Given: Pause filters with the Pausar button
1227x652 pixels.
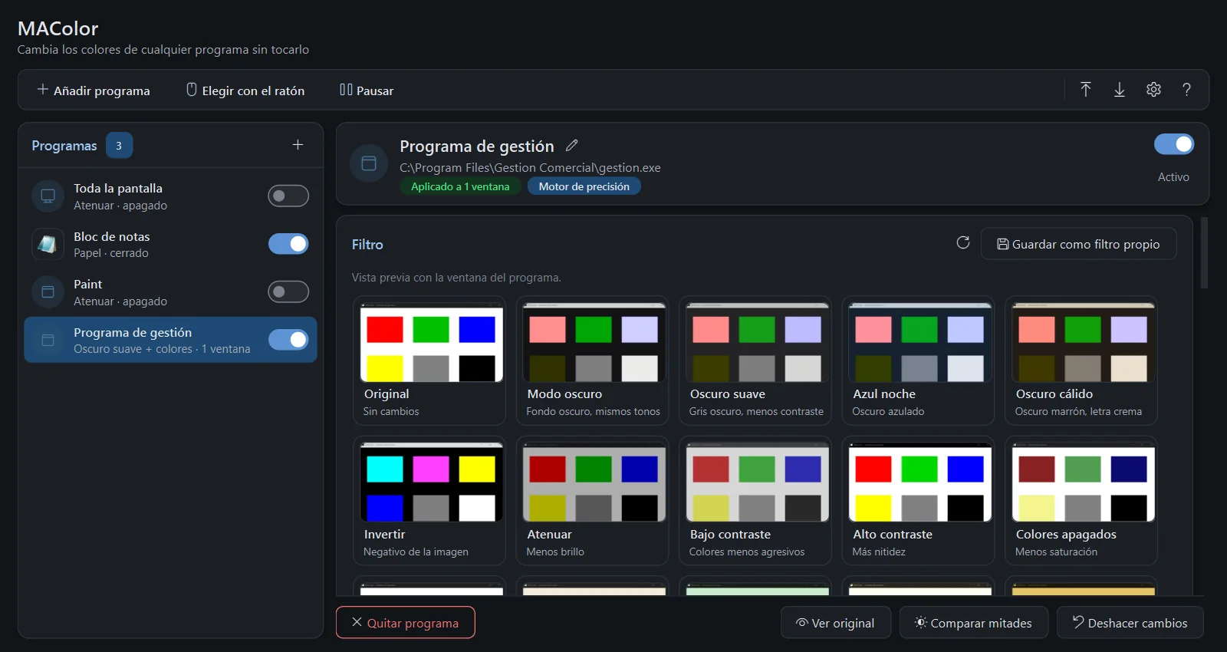Looking at the screenshot, I should [367, 90].
